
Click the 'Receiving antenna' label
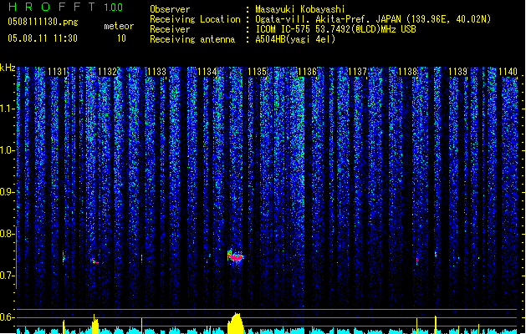192,39
